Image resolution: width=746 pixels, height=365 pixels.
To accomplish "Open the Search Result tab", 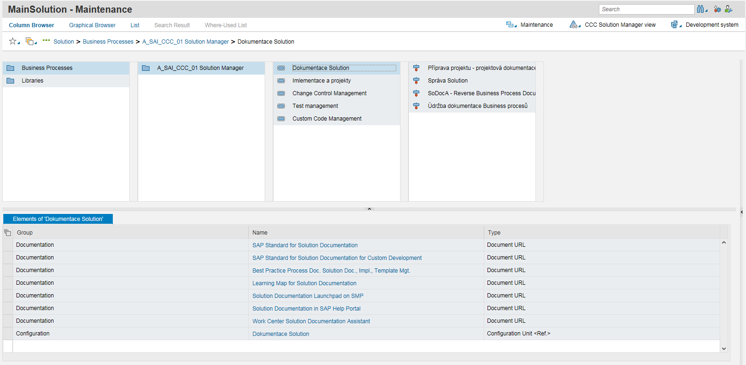I will (172, 25).
